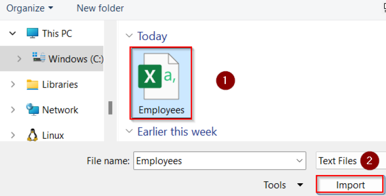
Task: Open the File name dropdown arrow
Action: (299, 161)
